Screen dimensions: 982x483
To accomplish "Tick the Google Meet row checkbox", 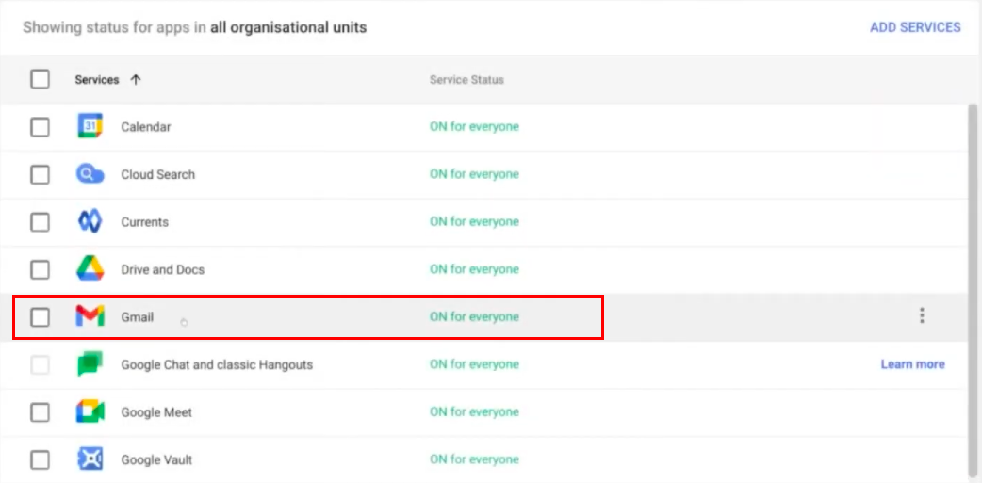I will (x=40, y=412).
